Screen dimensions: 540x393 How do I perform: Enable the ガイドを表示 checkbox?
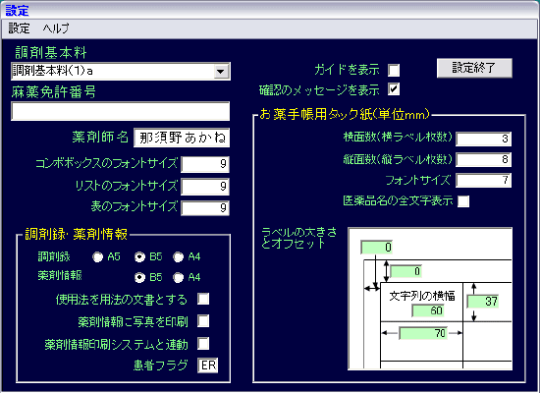394,70
